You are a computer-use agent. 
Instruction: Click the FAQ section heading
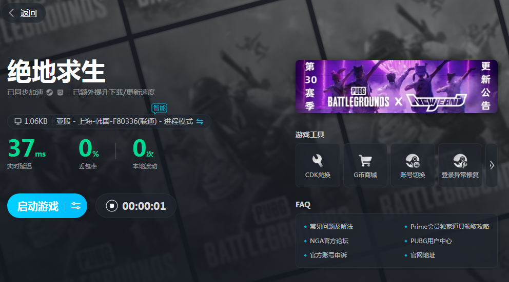[x=303, y=205]
